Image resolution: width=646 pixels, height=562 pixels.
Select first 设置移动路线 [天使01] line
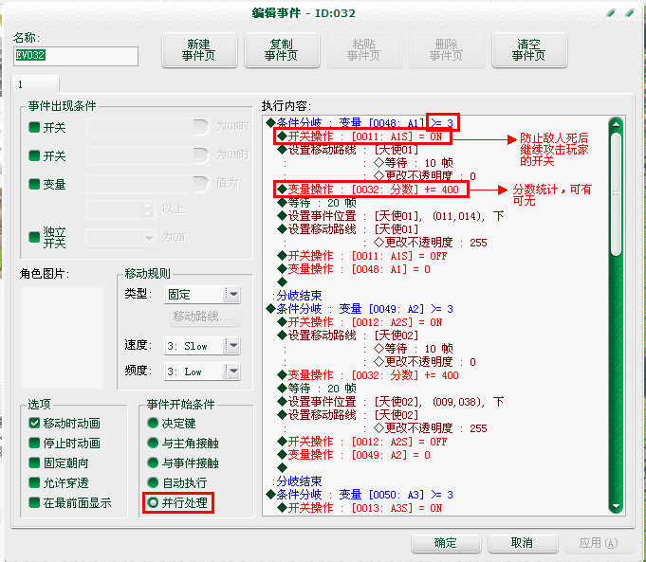pyautogui.click(x=348, y=150)
